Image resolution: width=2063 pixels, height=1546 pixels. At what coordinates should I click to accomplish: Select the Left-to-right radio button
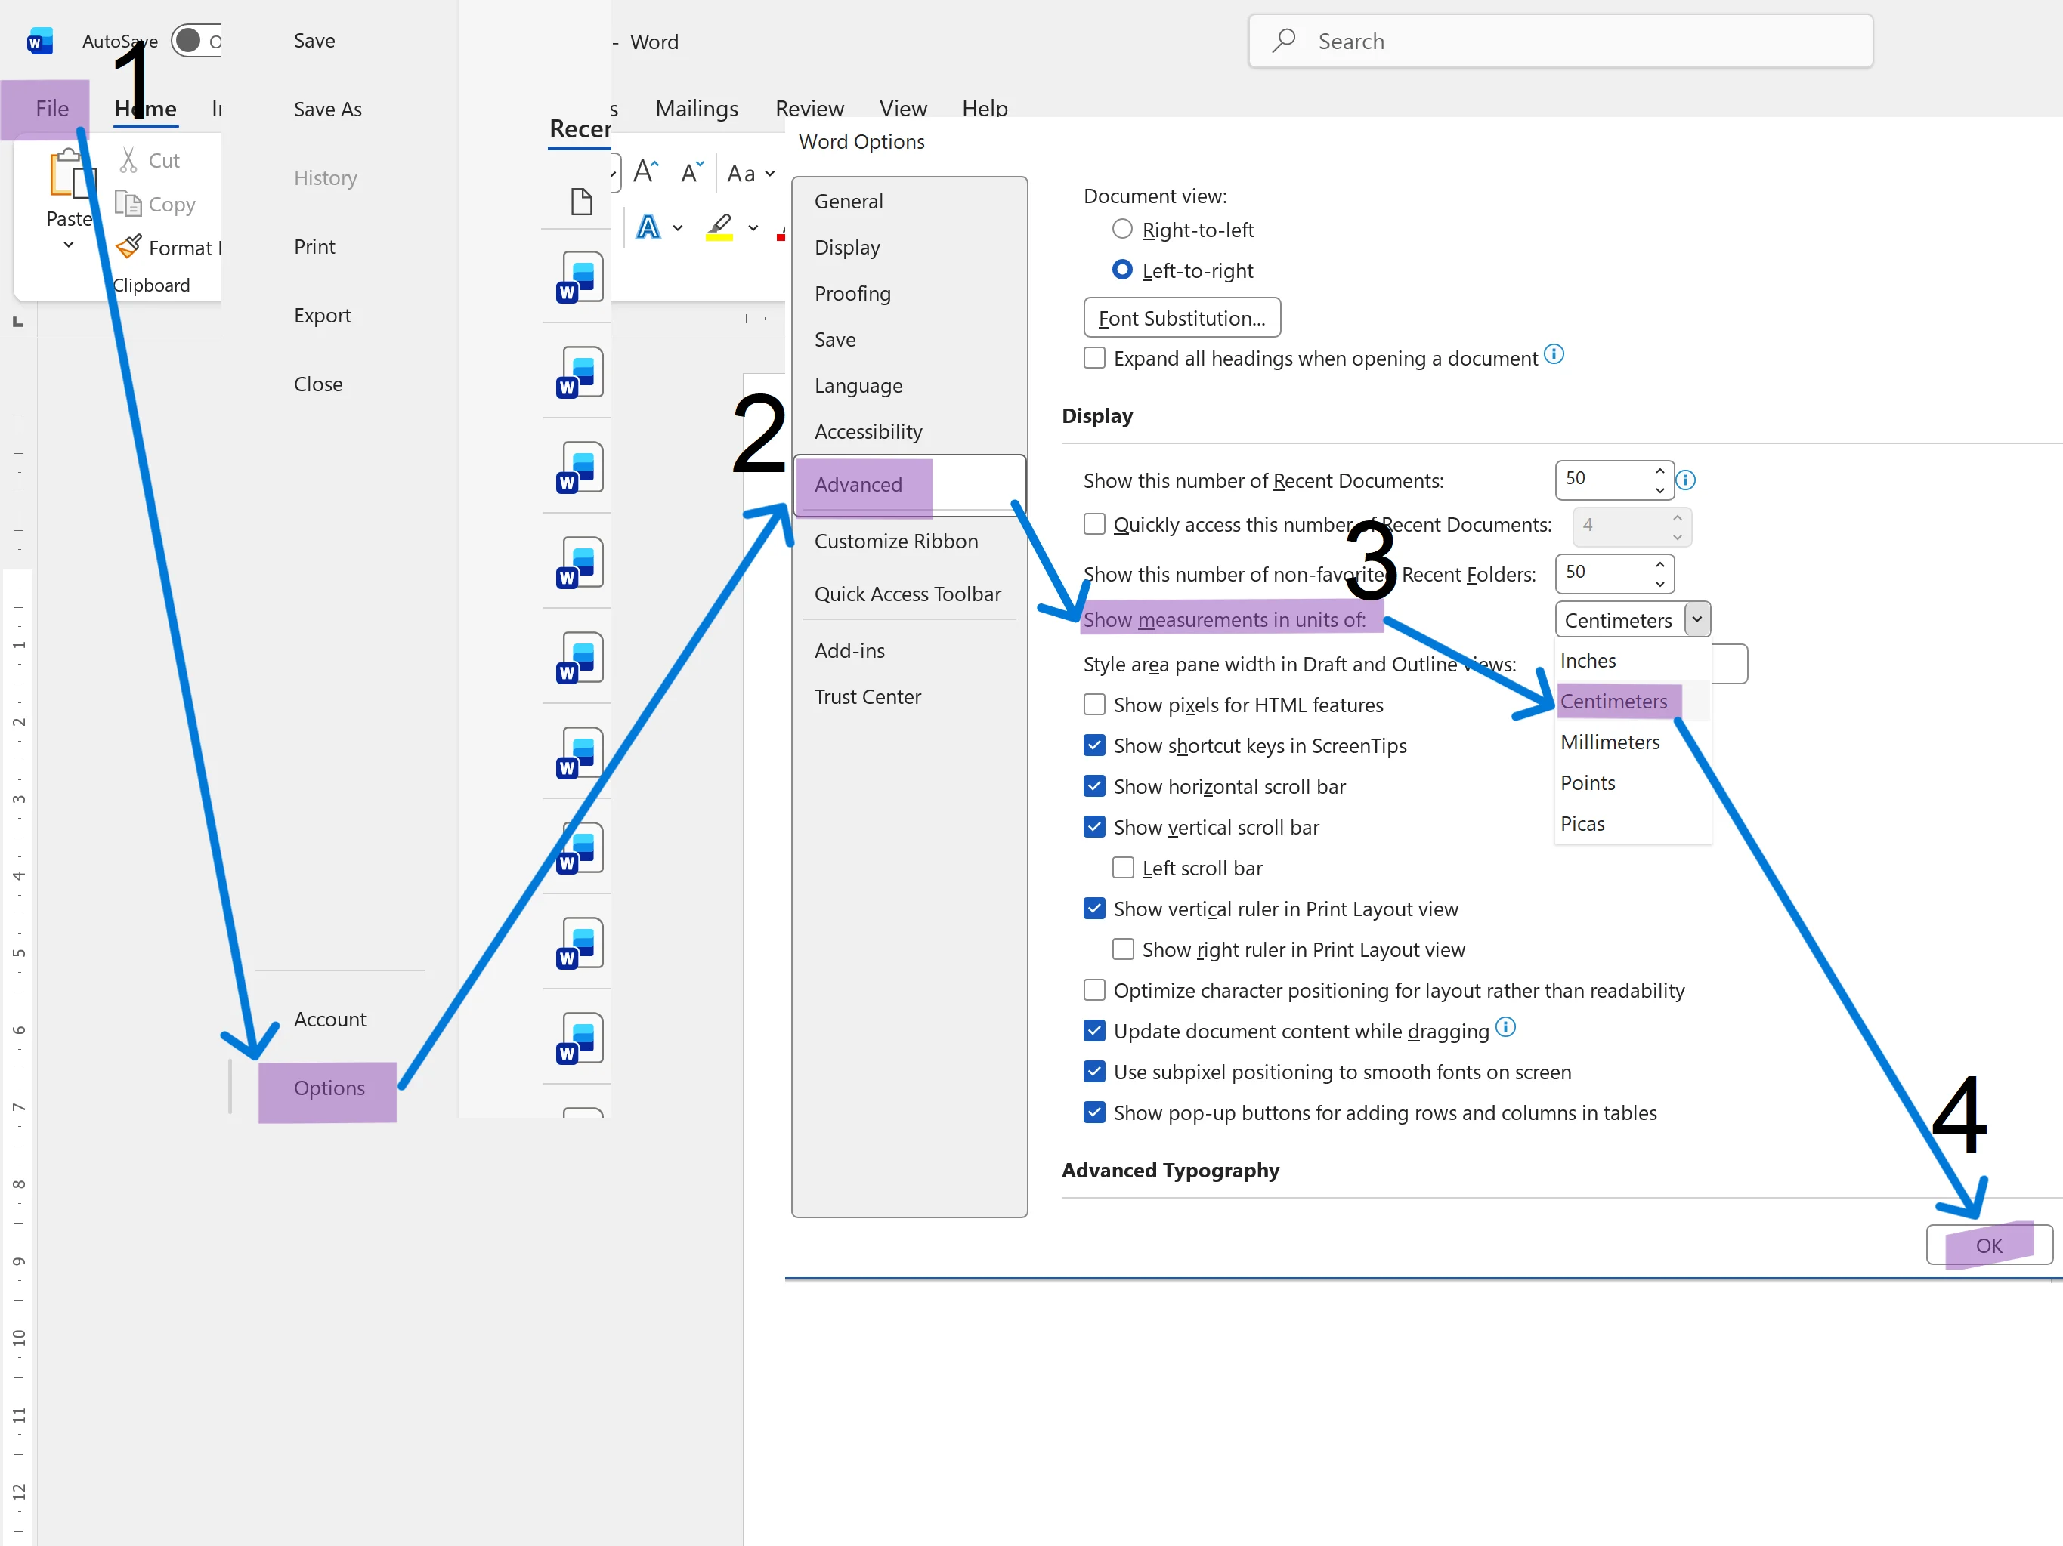pos(1123,270)
